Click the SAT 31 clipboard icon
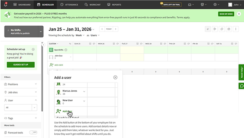 point(232,44)
